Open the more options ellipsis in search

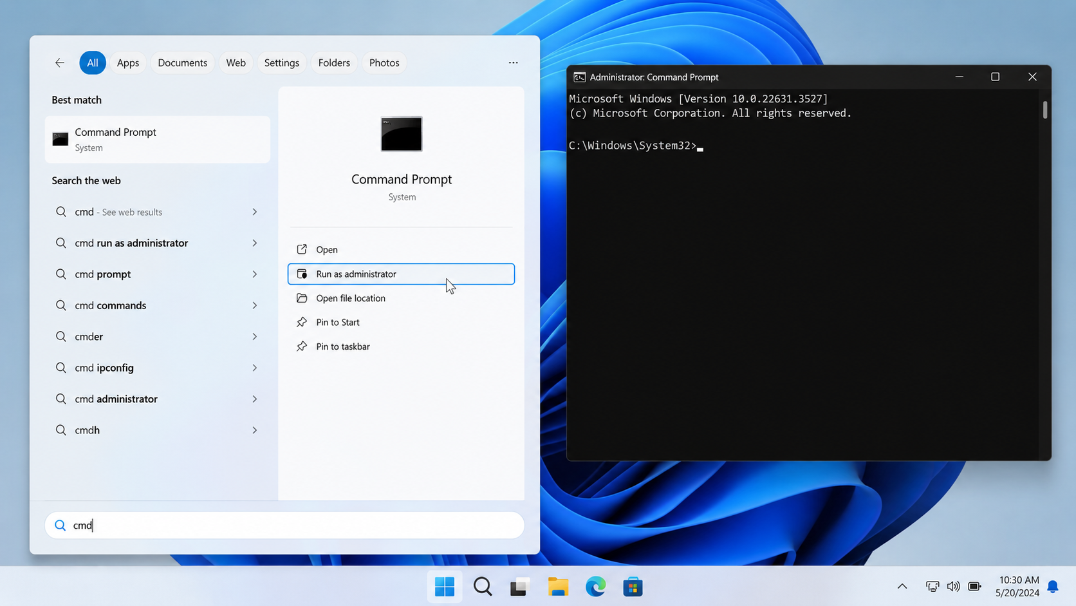coord(513,62)
